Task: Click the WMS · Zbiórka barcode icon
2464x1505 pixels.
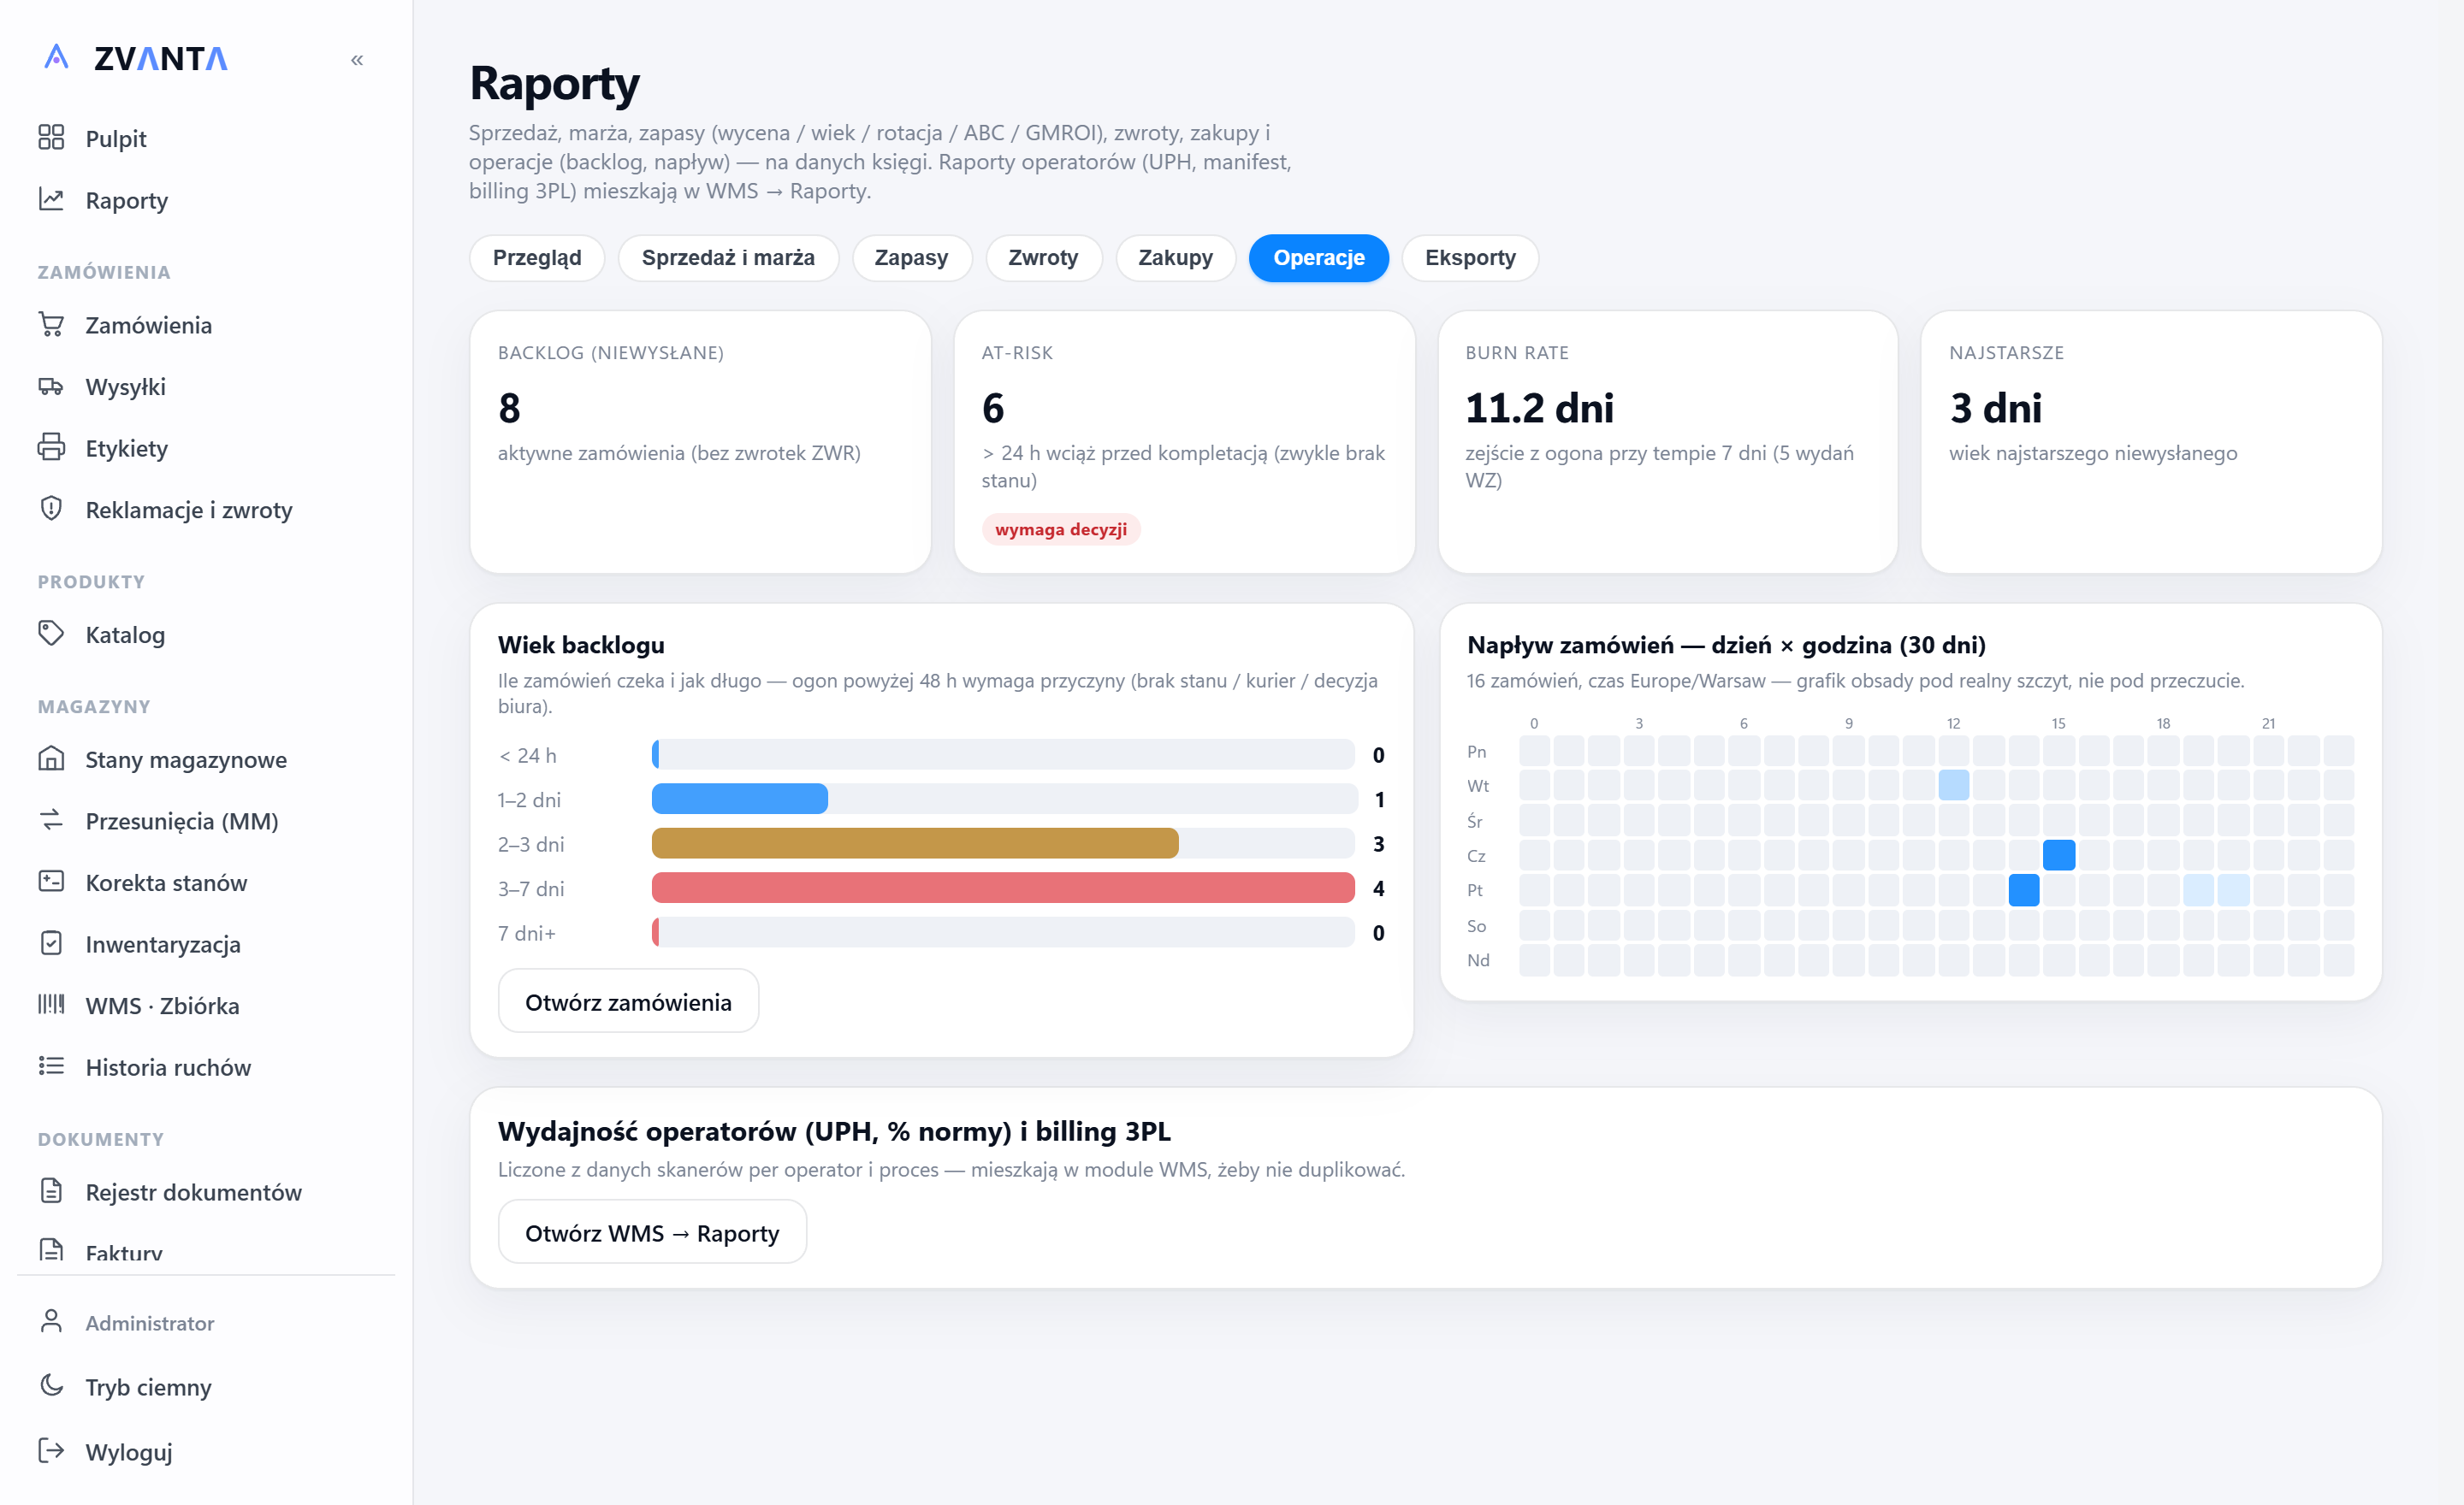Action: (51, 1005)
